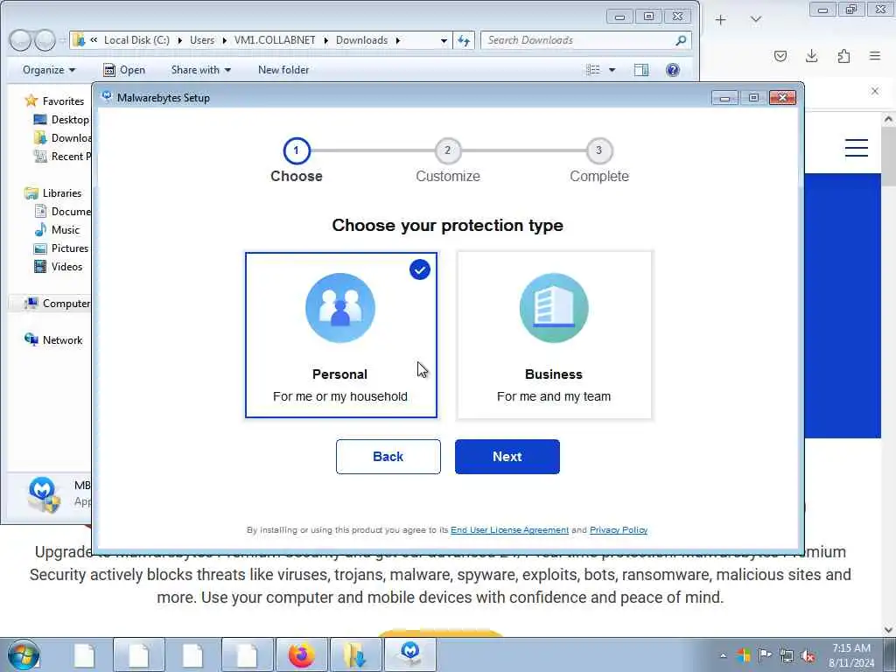Select Videos library in navigation pane
This screenshot has height=672, width=896.
(x=59, y=266)
